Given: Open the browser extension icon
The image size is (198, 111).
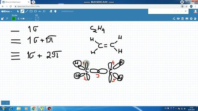Looking at the screenshot, I should click(182, 6).
